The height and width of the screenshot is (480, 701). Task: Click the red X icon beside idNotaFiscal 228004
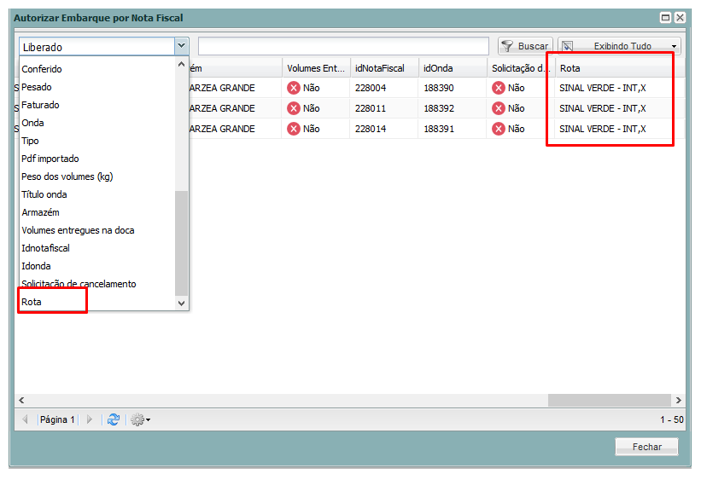click(x=293, y=88)
